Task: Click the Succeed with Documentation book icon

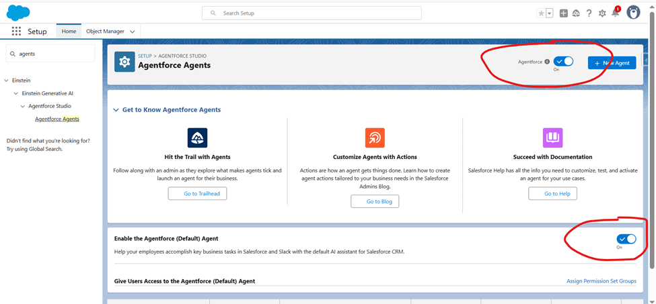Action: 552,138
